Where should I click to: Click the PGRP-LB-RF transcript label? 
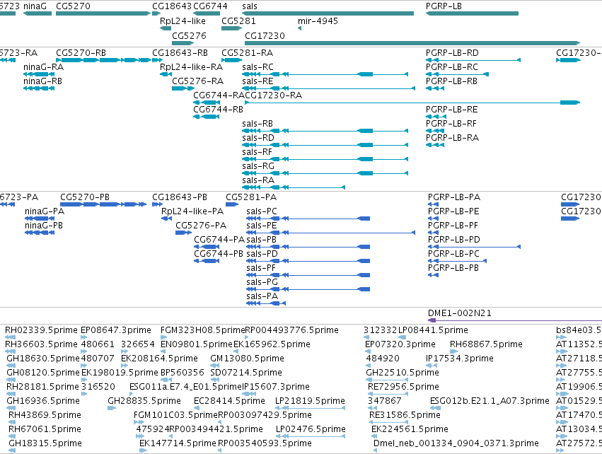point(451,124)
